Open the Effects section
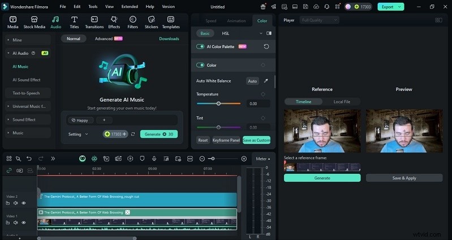 114,23
